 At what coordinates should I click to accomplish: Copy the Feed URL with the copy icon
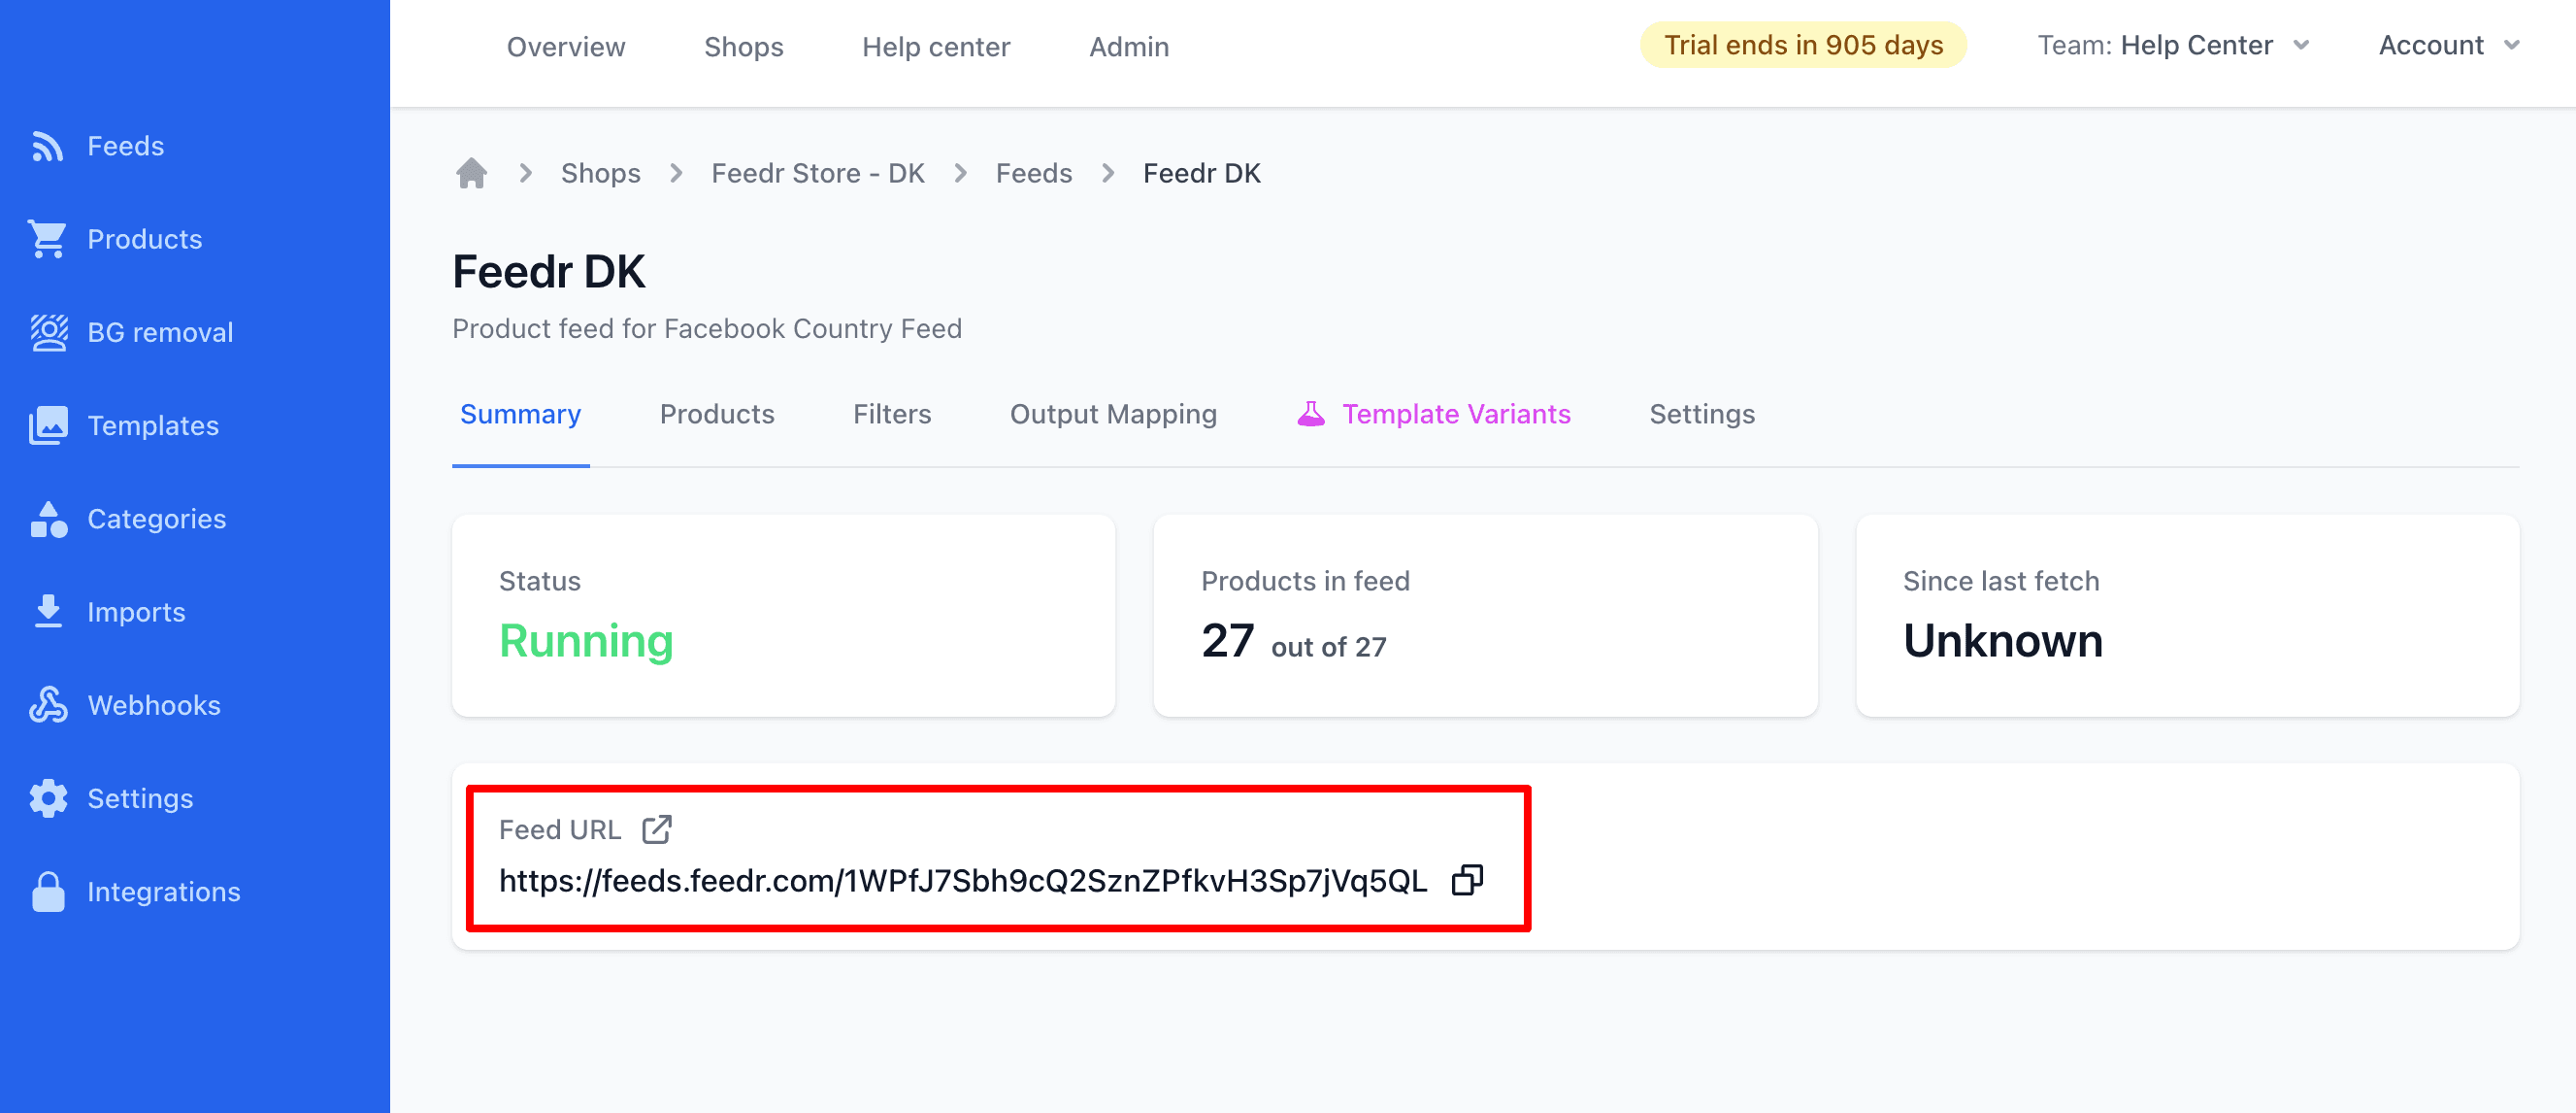click(1467, 881)
